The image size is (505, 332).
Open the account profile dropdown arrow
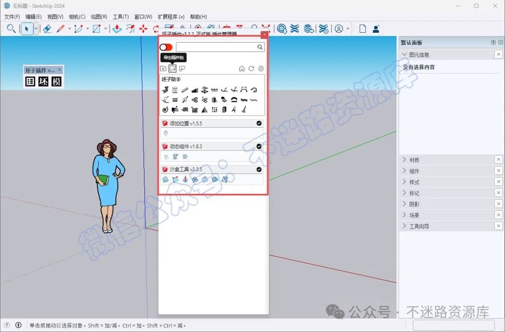[x=348, y=29]
